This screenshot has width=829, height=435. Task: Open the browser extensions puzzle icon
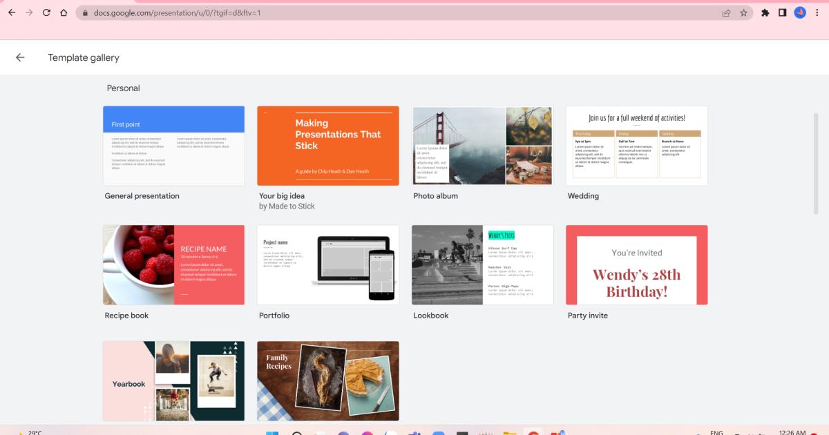tap(765, 12)
